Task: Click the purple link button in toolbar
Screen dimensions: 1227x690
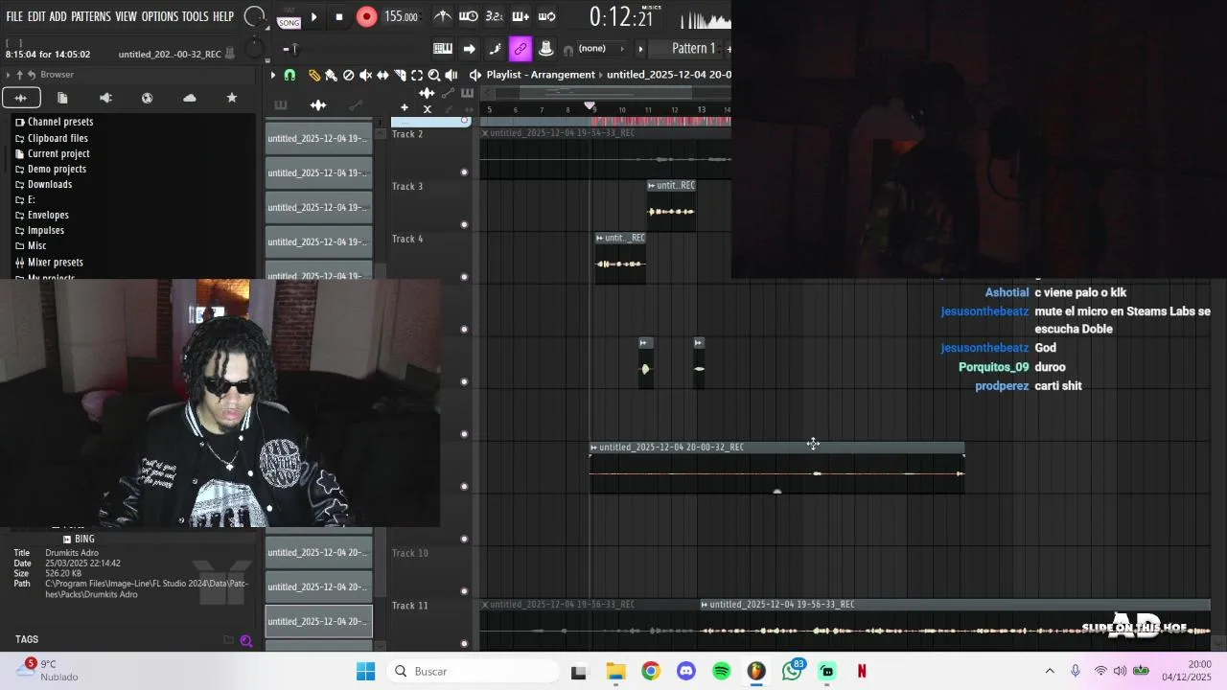Action: (x=521, y=48)
